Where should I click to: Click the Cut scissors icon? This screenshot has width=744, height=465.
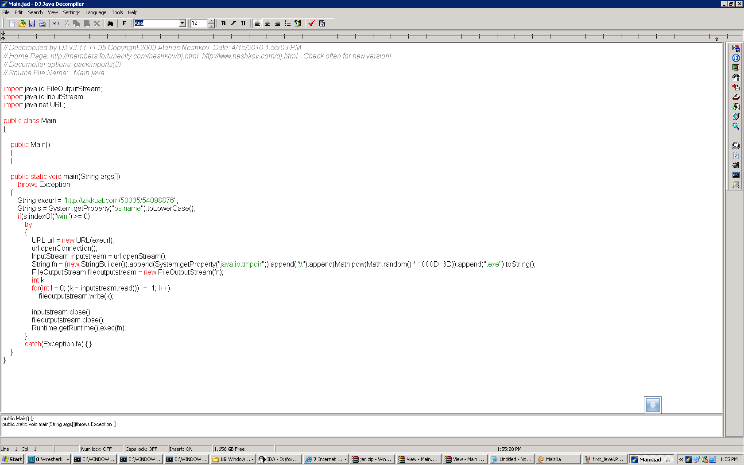pyautogui.click(x=66, y=23)
